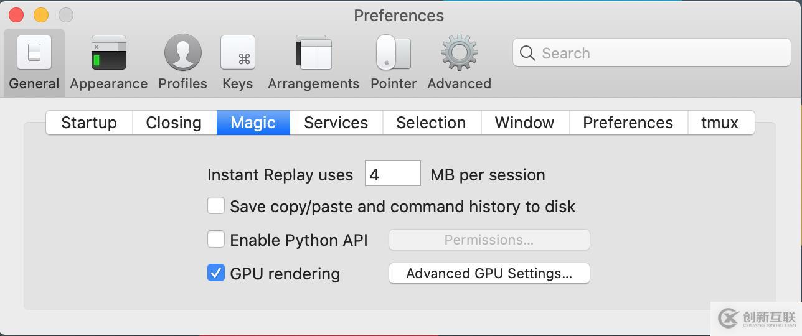This screenshot has height=336, width=802.
Task: Show the Arrangements pane icon
Action: pyautogui.click(x=313, y=53)
